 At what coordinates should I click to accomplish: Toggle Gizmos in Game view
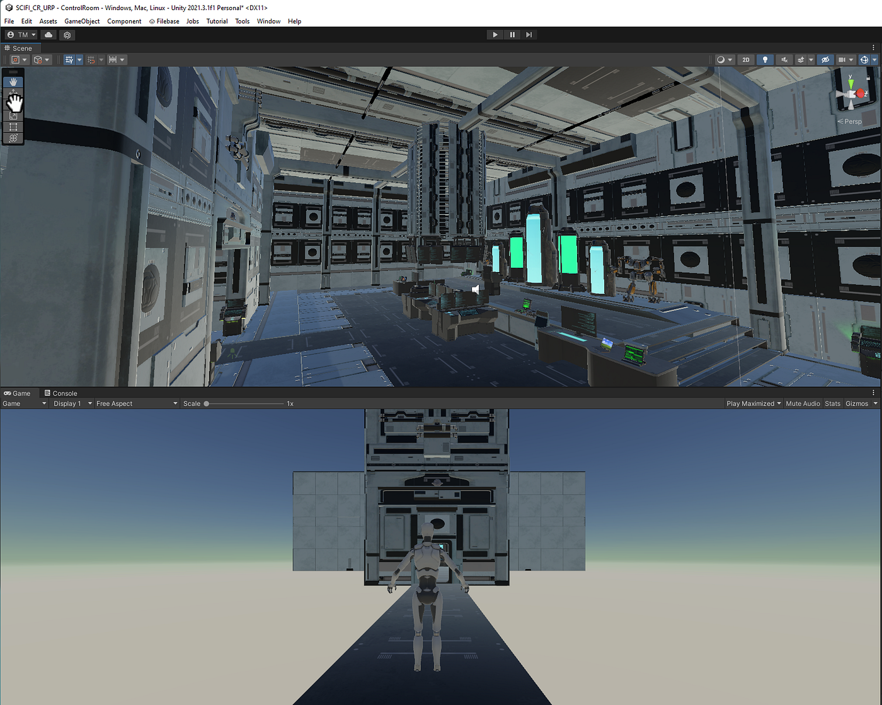tap(857, 403)
